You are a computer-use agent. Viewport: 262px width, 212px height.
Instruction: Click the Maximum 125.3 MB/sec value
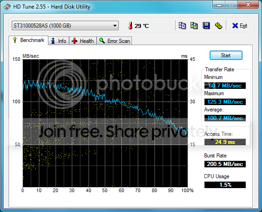pos(225,102)
